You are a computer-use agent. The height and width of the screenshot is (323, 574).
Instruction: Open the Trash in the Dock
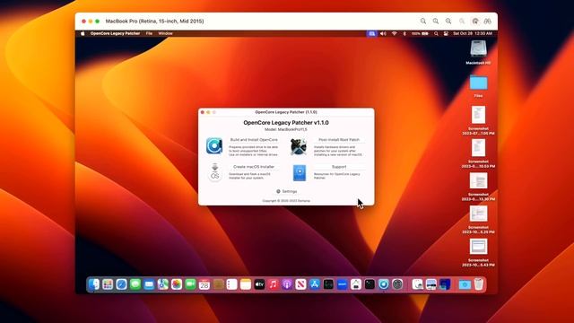coord(478,284)
